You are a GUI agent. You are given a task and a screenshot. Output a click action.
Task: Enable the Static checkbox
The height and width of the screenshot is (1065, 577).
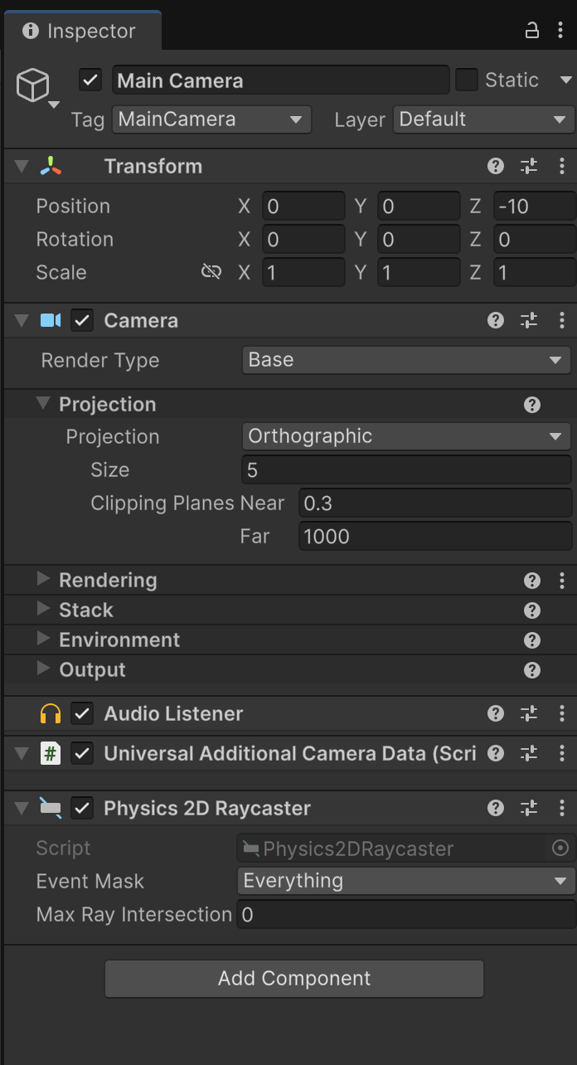pos(467,80)
